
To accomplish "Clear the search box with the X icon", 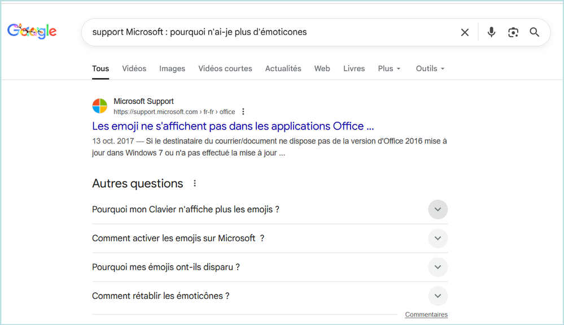I will pyautogui.click(x=465, y=32).
